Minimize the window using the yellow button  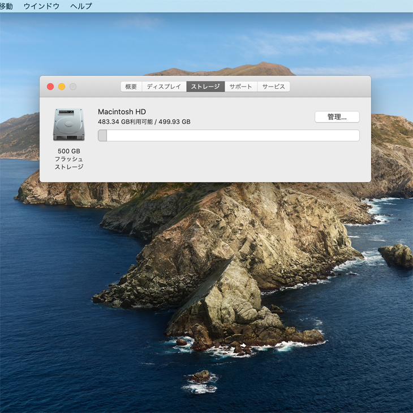(62, 87)
